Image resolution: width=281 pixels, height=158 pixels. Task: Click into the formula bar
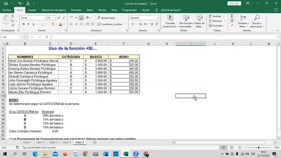click(164, 37)
